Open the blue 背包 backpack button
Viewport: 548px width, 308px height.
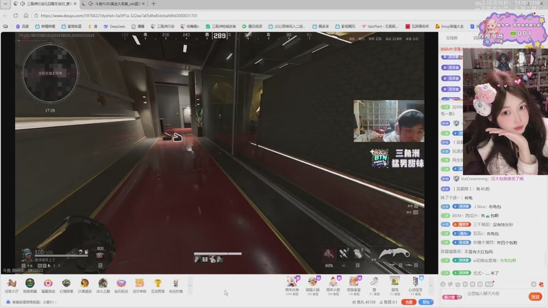(x=425, y=302)
